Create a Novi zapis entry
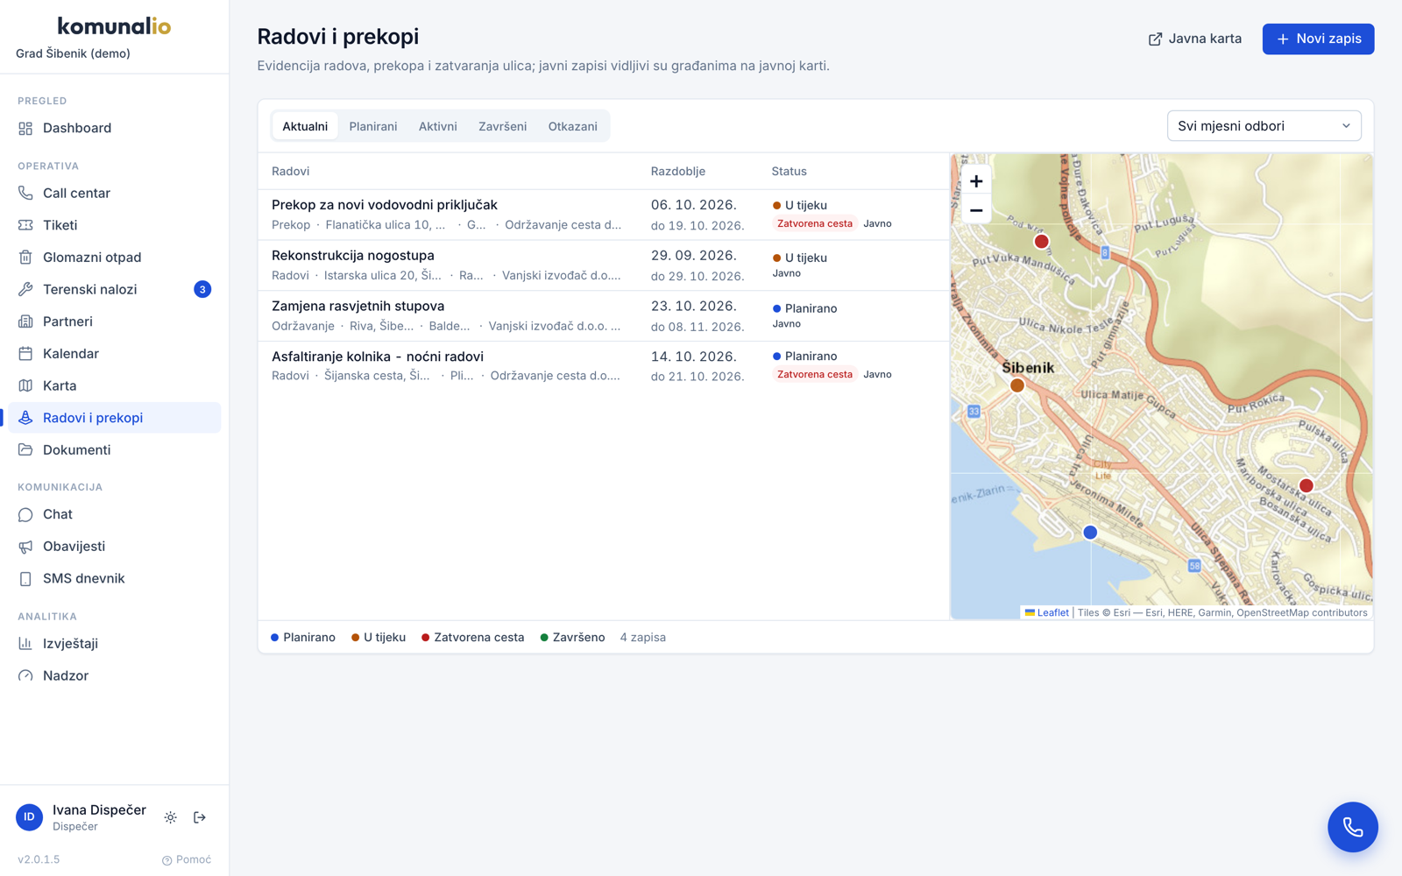Image resolution: width=1402 pixels, height=876 pixels. coord(1318,39)
